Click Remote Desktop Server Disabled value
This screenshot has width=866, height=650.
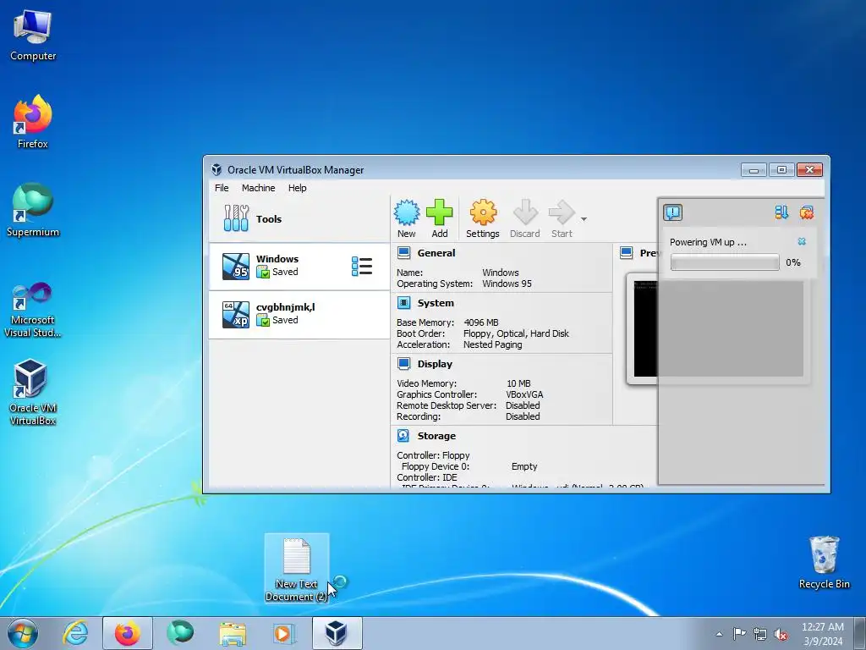point(523,405)
